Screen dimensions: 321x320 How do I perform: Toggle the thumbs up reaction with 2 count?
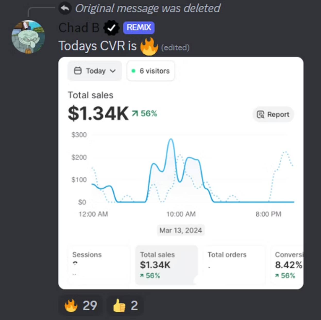(125, 306)
